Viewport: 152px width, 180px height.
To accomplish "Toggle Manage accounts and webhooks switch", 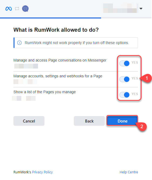I will pyautogui.click(x=124, y=79).
